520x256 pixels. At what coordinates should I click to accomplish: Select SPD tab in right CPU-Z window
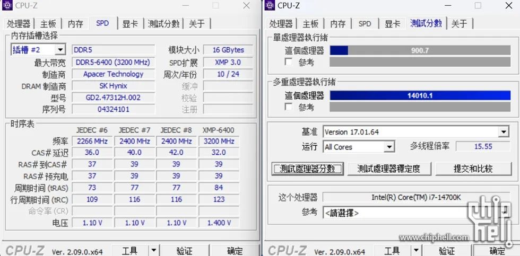click(365, 23)
